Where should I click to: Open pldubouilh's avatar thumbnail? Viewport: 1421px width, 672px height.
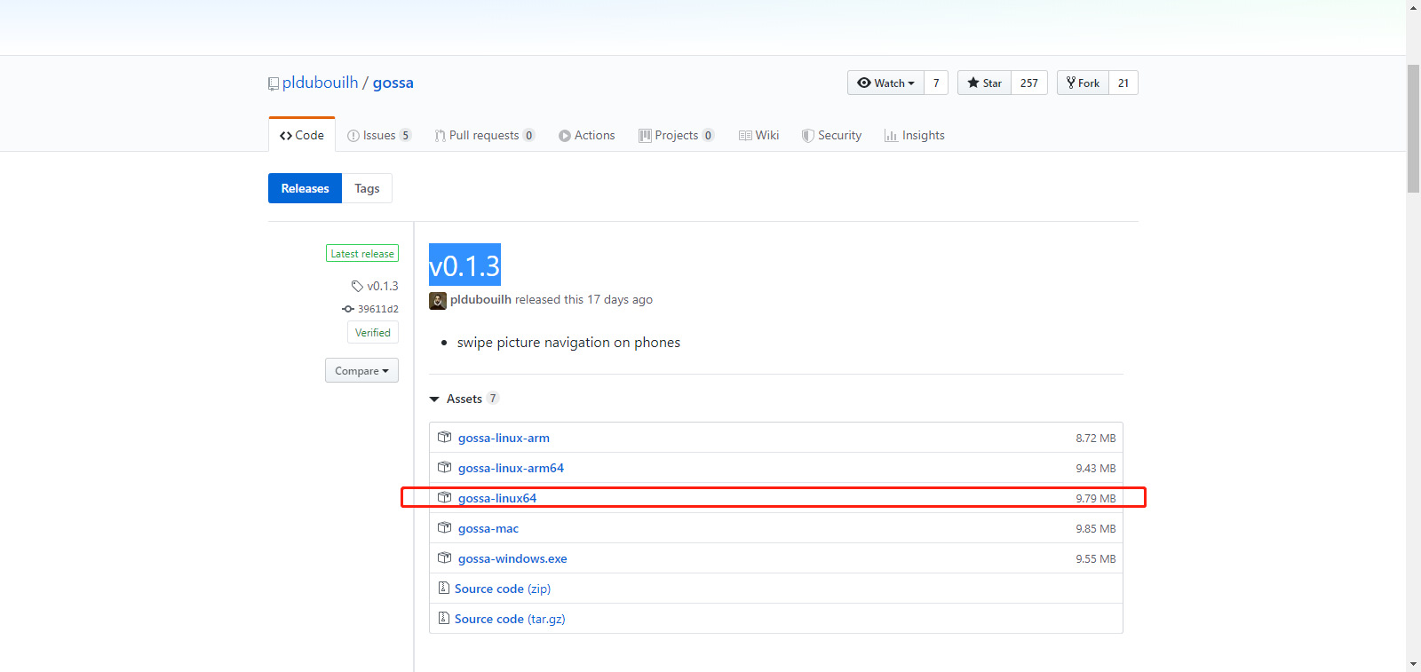pos(438,301)
